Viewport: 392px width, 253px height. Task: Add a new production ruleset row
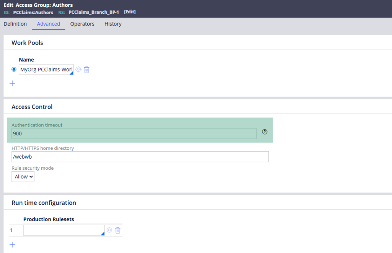tap(12, 245)
